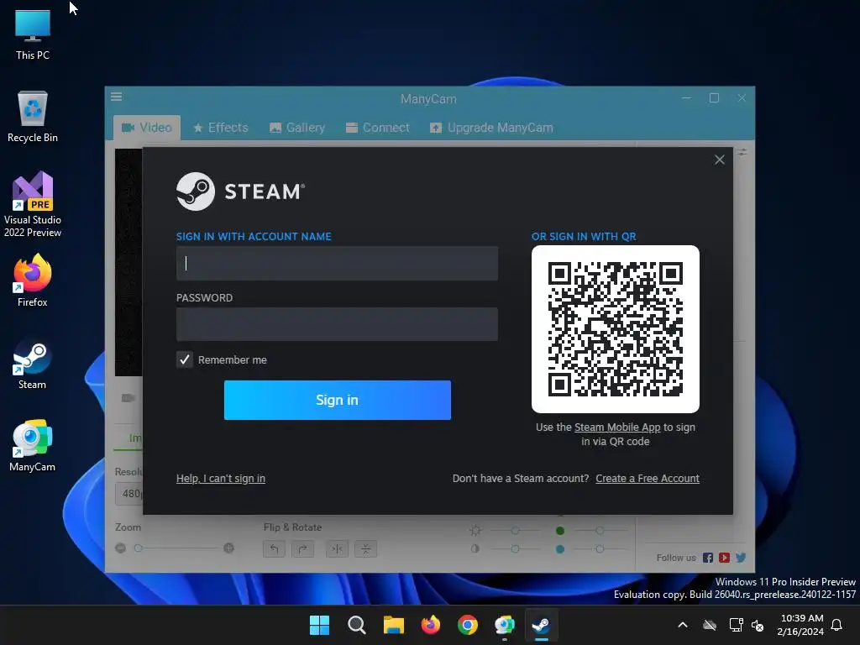The image size is (860, 645).
Task: Open ManyCam hamburger menu
Action: pyautogui.click(x=116, y=97)
